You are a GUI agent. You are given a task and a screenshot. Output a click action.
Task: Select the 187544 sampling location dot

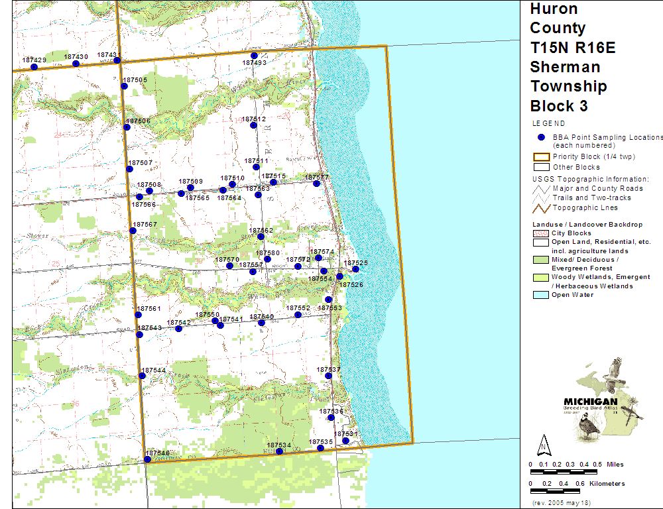tap(142, 376)
